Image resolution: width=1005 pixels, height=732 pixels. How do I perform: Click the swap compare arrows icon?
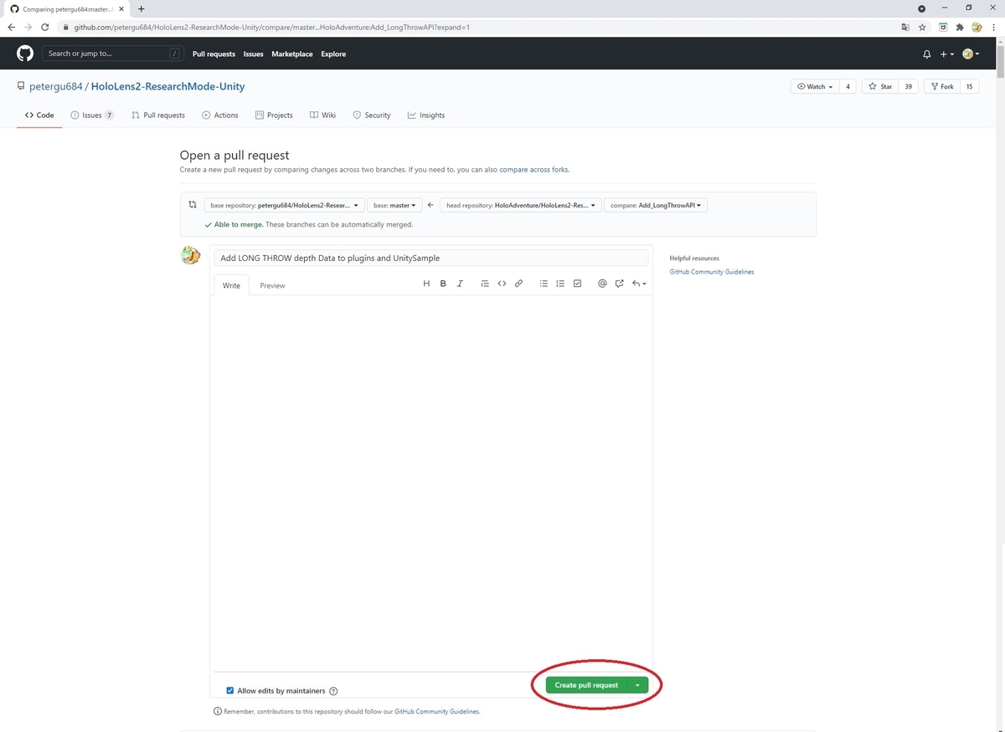tap(193, 204)
